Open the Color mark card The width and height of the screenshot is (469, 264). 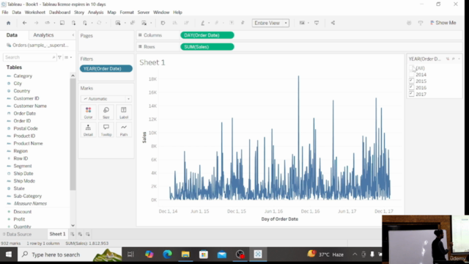point(88,112)
